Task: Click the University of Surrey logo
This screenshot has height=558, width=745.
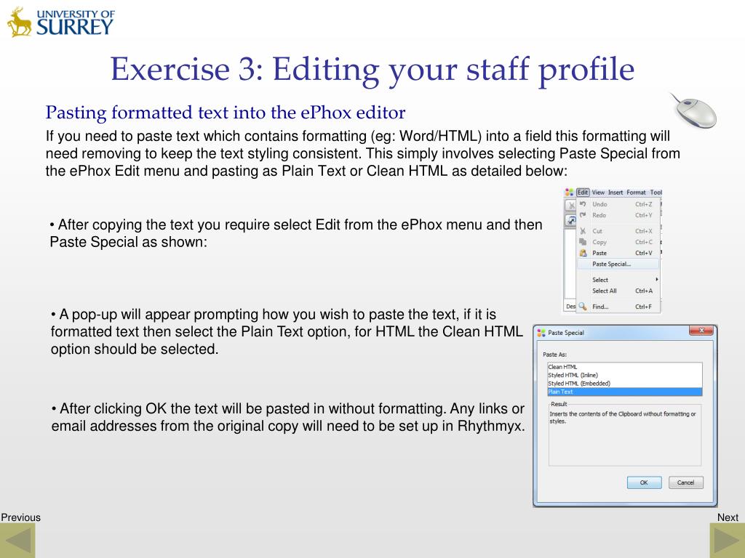Action: coord(61,23)
